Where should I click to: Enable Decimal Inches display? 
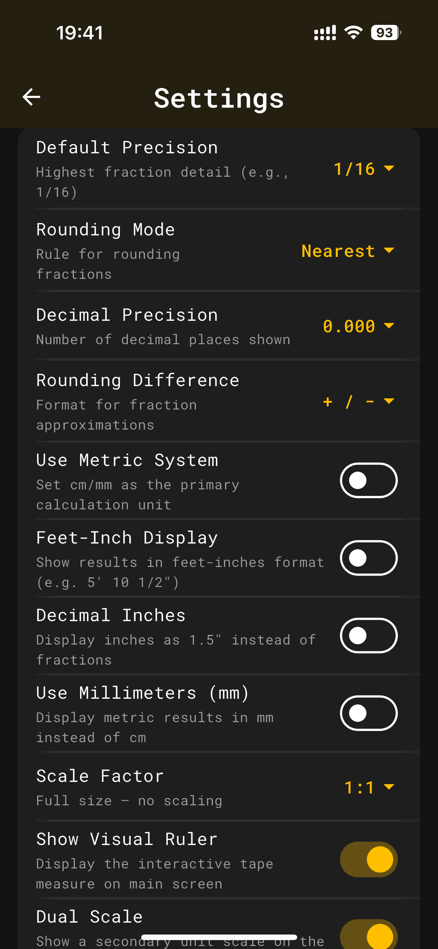(x=369, y=635)
